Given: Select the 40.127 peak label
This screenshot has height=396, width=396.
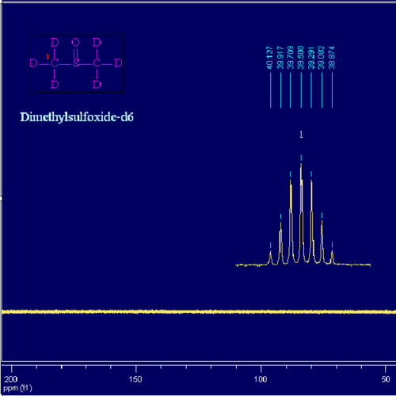Looking at the screenshot, I should (x=269, y=58).
